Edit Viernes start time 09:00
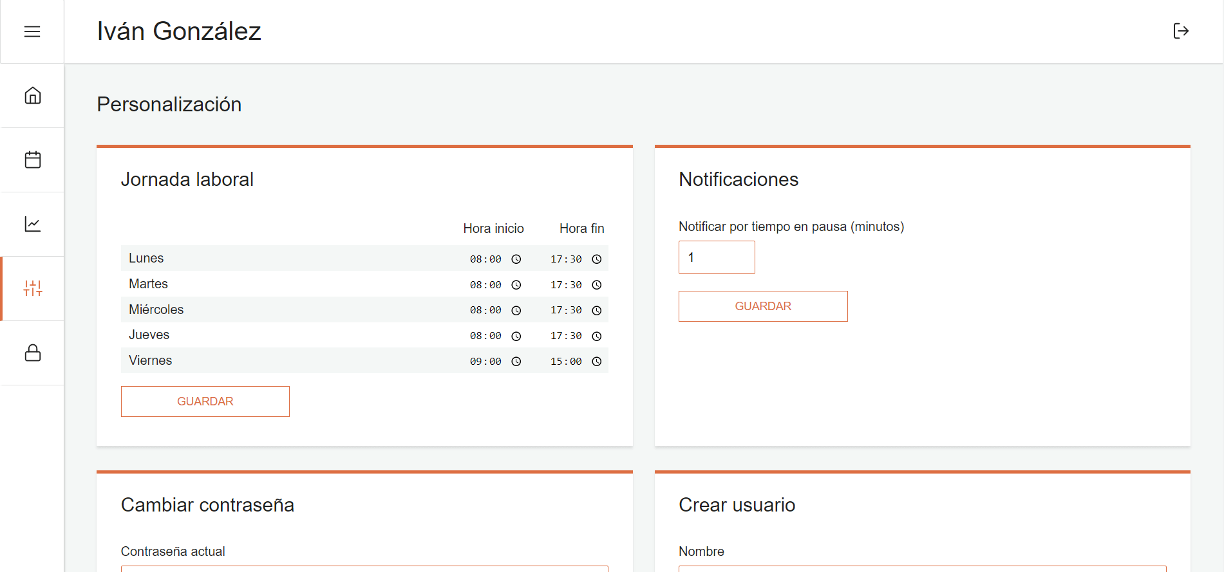Screen dimensions: 1224x572 pyautogui.click(x=485, y=362)
